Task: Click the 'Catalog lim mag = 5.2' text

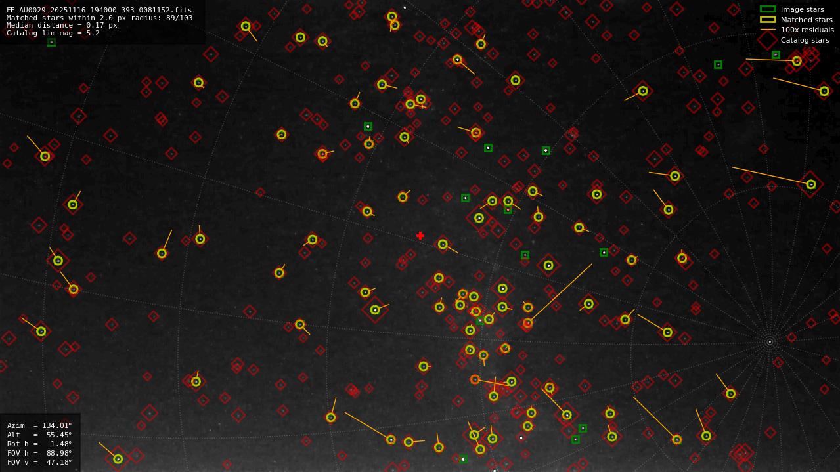Action: point(53,33)
